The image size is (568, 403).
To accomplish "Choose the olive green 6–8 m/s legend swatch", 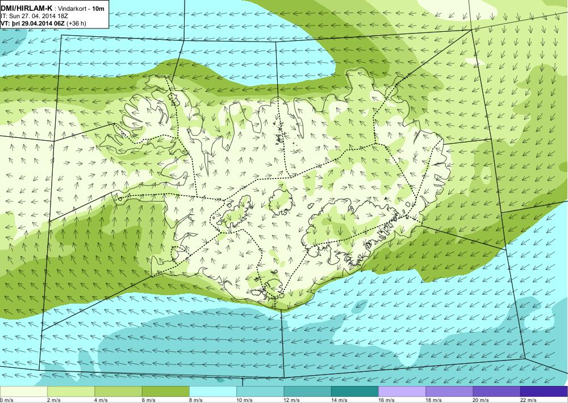I will click(165, 392).
